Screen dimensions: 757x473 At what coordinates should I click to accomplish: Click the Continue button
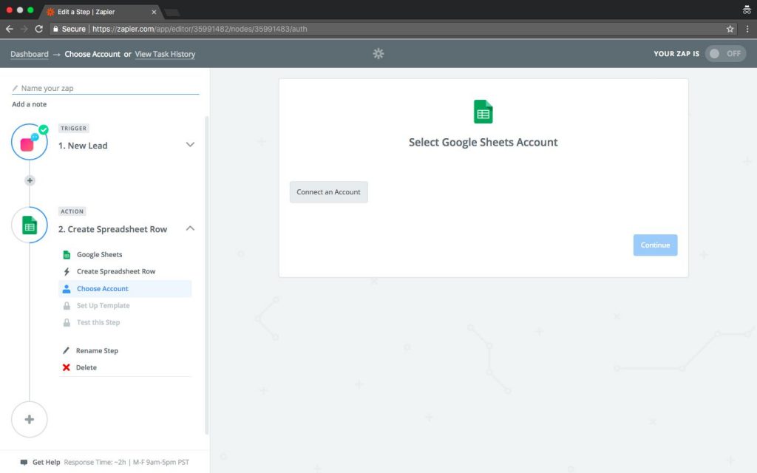click(655, 245)
